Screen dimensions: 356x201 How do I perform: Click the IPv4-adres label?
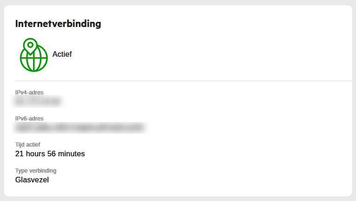pos(29,93)
